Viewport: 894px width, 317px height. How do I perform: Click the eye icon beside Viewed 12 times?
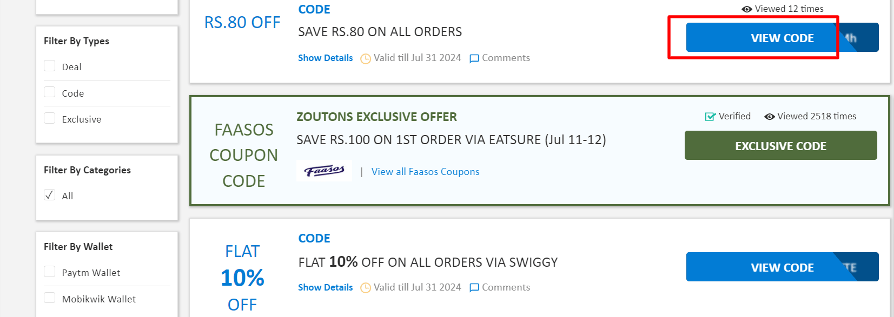747,9
